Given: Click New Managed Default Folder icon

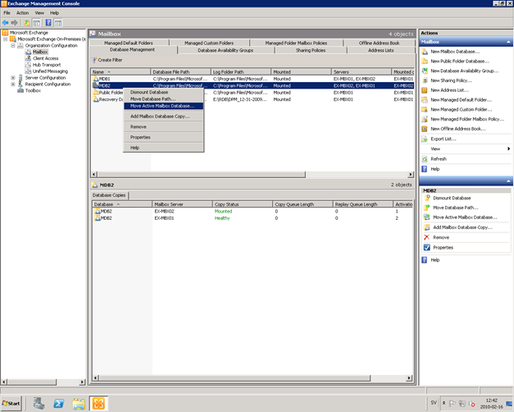Looking at the screenshot, I should pos(425,100).
